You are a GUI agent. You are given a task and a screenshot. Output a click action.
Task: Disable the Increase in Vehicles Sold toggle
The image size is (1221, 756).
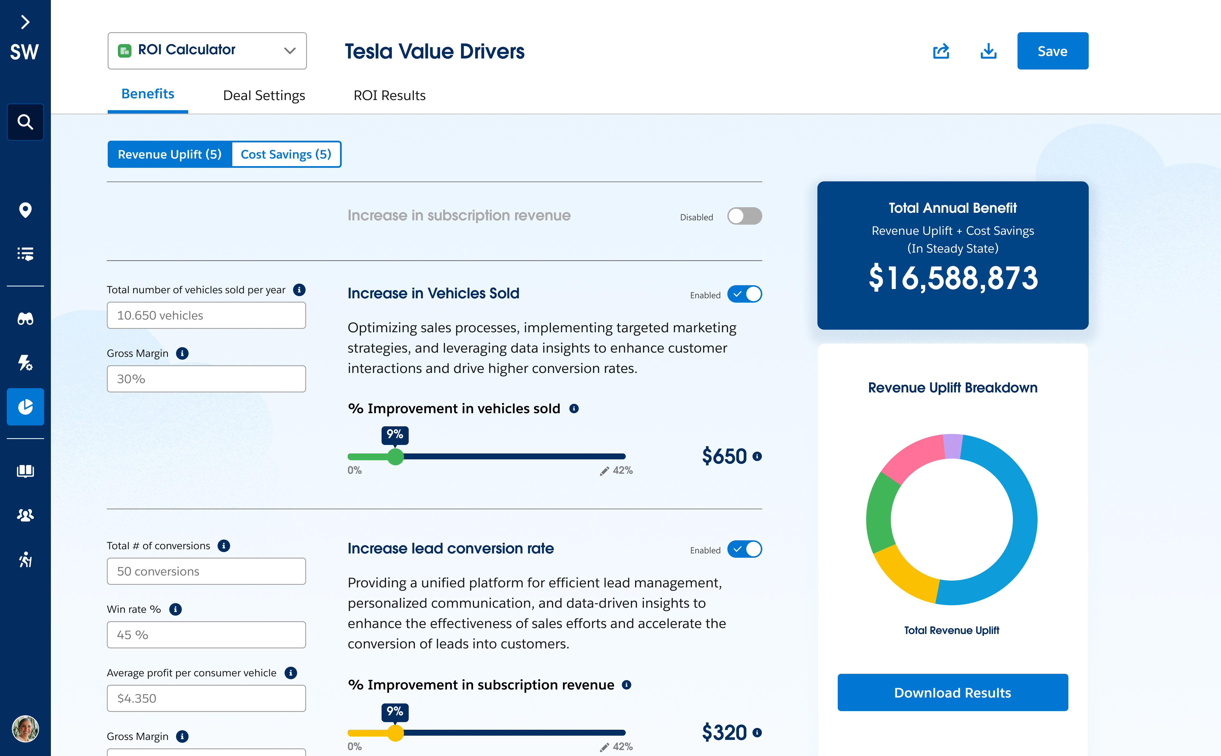coord(744,294)
